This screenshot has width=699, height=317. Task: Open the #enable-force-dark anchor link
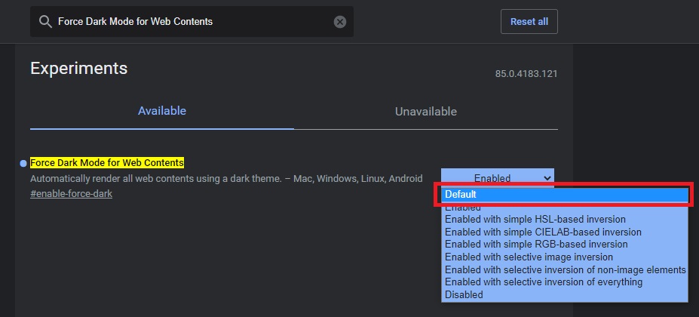(x=71, y=194)
